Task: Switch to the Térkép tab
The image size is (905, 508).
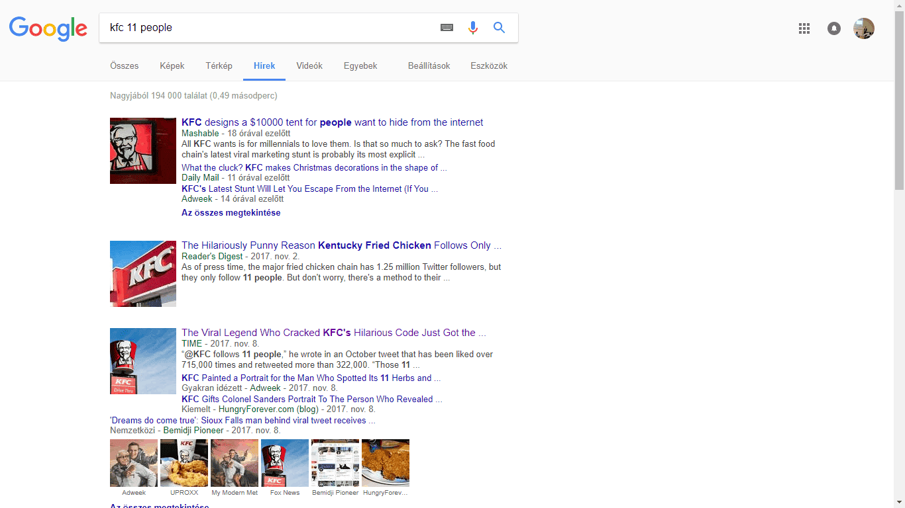Action: 219,66
